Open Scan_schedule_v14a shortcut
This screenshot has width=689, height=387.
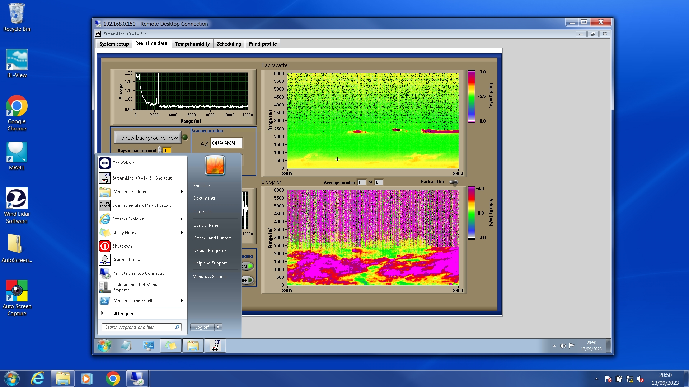click(x=141, y=205)
